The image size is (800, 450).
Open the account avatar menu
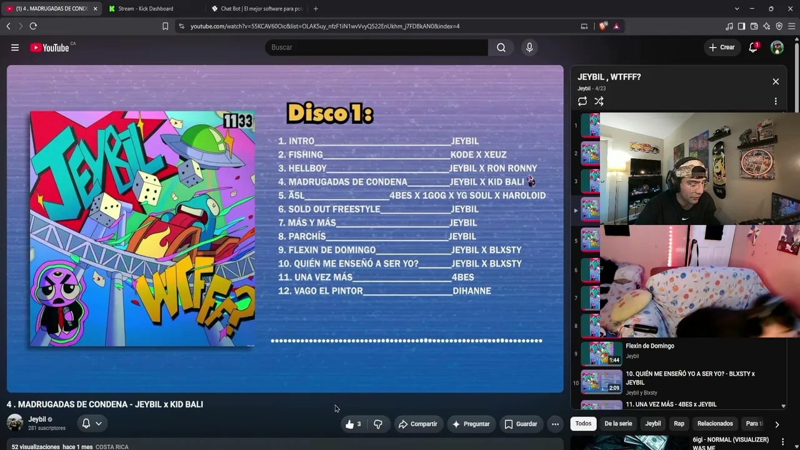click(777, 47)
